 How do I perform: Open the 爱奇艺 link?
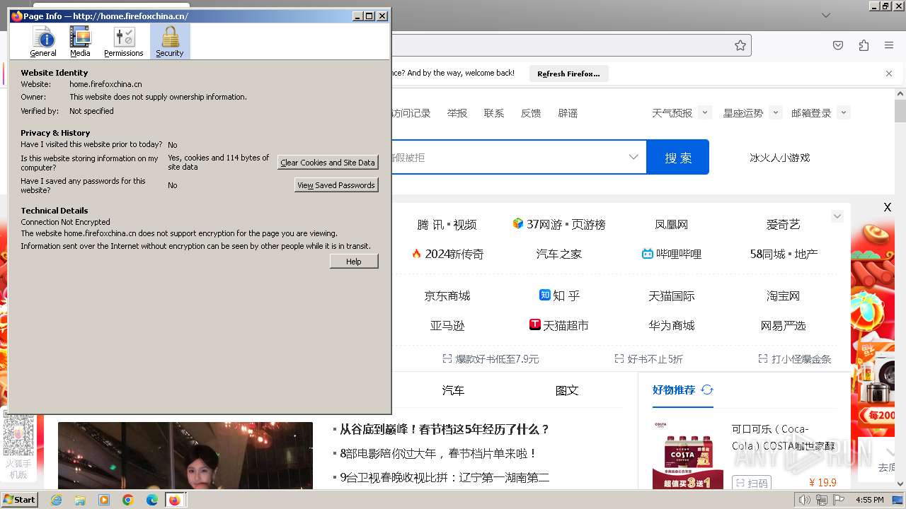tap(783, 225)
